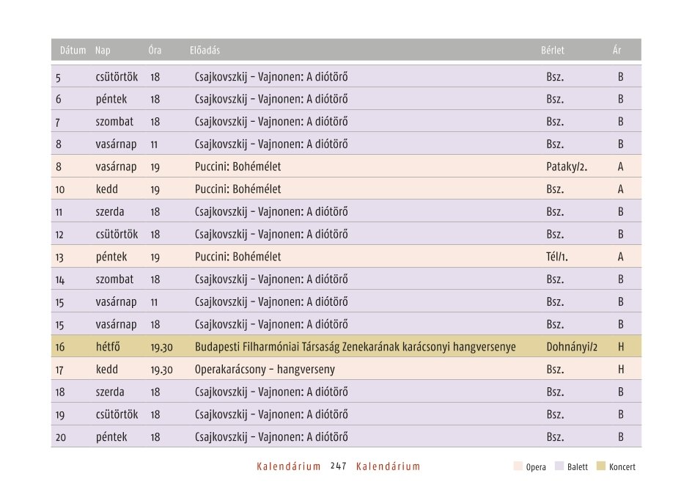The width and height of the screenshot is (692, 498).
Task: Select Puccini: Bohémélet on kedd the 10th
Action: [238, 189]
